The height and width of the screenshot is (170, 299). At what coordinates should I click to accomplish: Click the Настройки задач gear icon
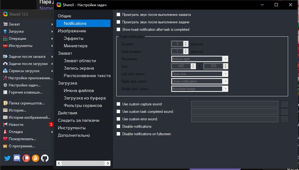[x=5, y=85]
